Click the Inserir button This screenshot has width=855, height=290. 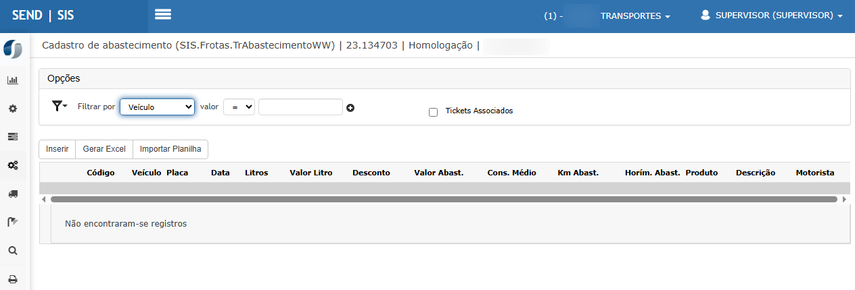pos(57,148)
